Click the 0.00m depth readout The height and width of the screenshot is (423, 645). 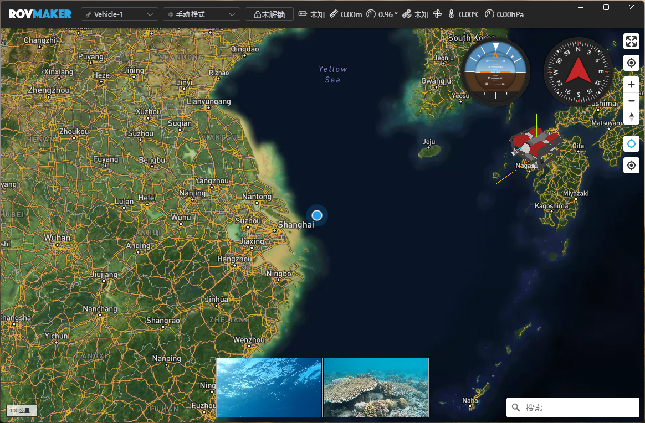[346, 14]
